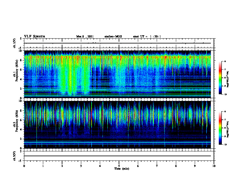Click tick label "5" on the Time axis

(119, 166)
